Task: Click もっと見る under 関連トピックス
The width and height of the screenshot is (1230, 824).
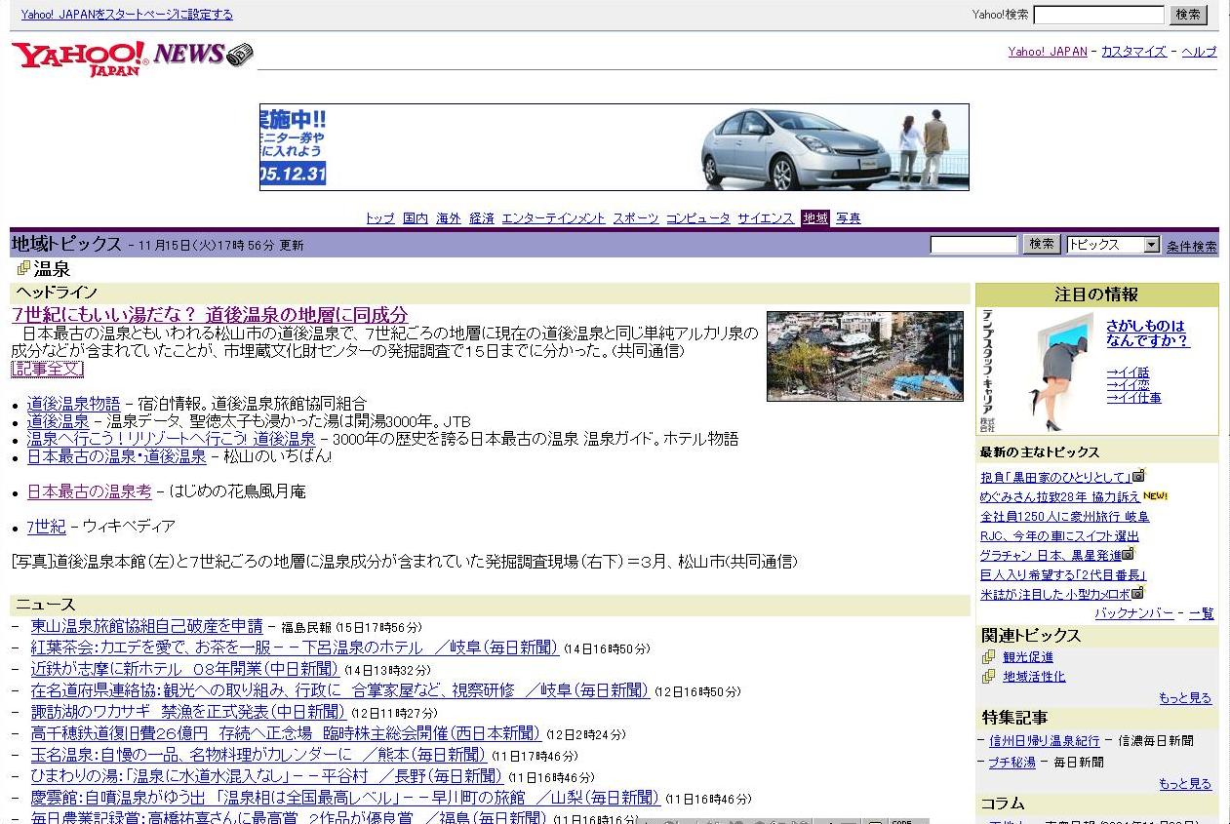Action: [1185, 698]
